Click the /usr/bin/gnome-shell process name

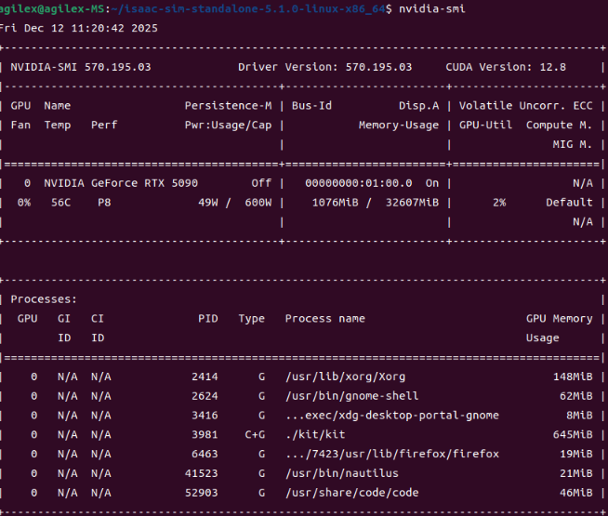point(352,396)
